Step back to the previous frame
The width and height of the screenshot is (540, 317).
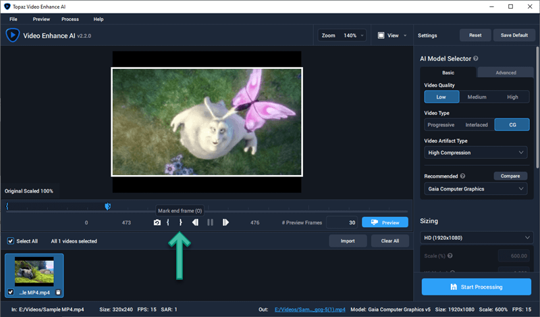pyautogui.click(x=195, y=222)
